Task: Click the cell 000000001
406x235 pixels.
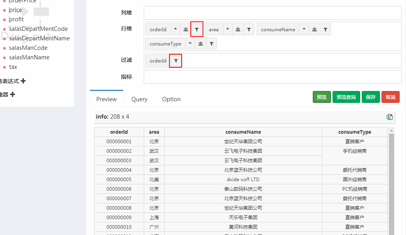Action: 119,142
